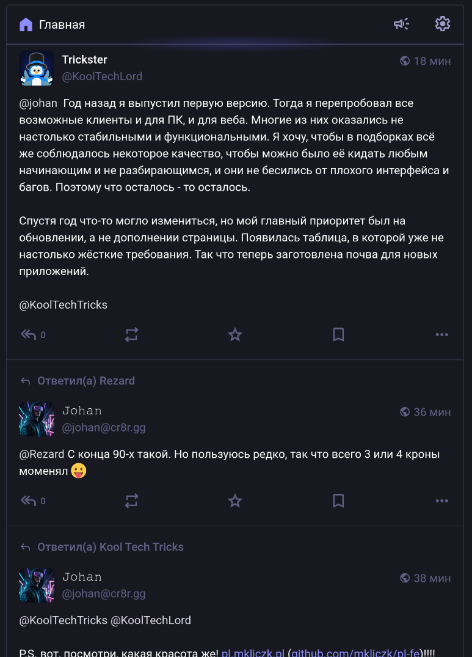Screen dimensions: 472x657
Task: Star Johan's reply to Rezard
Action: pyautogui.click(x=235, y=501)
